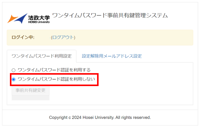Click the ログイン中: label

23,37
